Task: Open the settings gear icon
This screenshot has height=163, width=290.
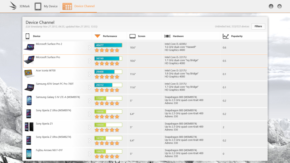Action: 279,6
